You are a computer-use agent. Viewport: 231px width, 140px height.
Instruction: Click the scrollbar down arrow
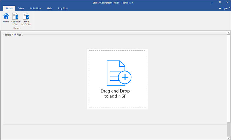229,138
